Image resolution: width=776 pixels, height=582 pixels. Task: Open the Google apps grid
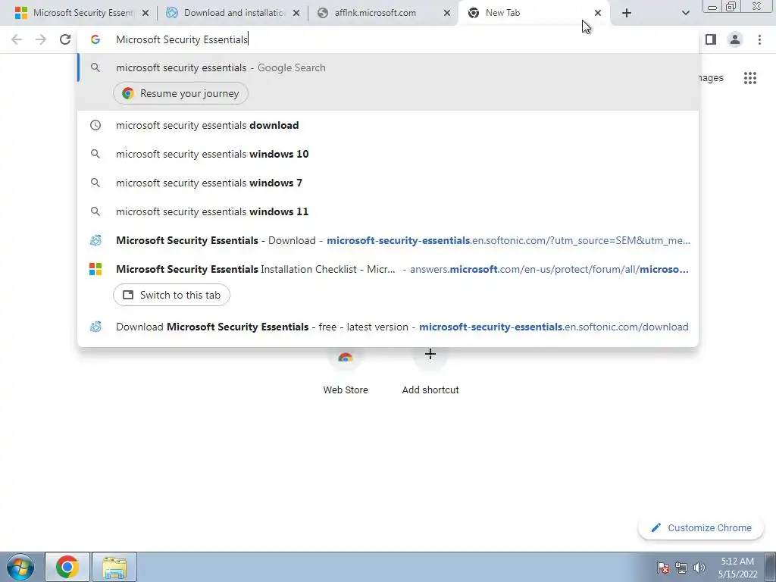click(x=749, y=78)
